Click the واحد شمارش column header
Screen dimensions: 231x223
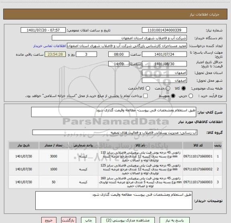tap(83, 145)
